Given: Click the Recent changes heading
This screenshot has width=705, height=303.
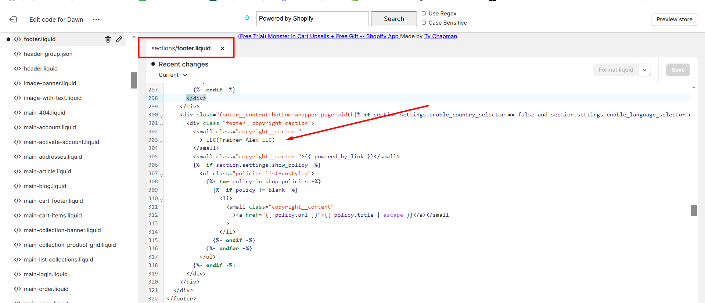Looking at the screenshot, I should [x=183, y=64].
